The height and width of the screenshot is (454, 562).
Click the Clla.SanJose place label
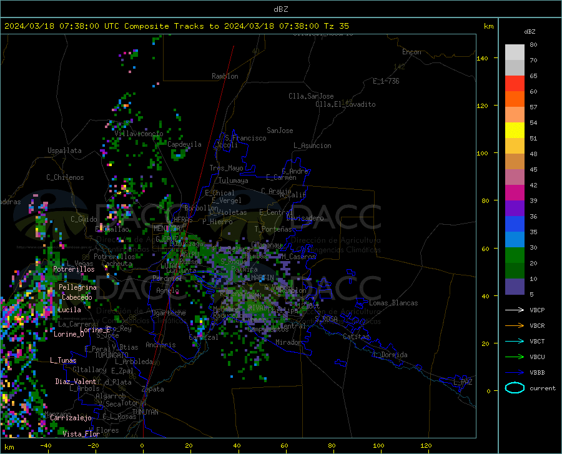point(311,96)
